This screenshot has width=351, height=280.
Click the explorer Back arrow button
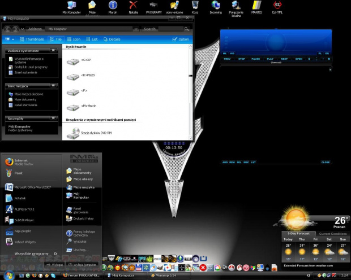coord(7,29)
